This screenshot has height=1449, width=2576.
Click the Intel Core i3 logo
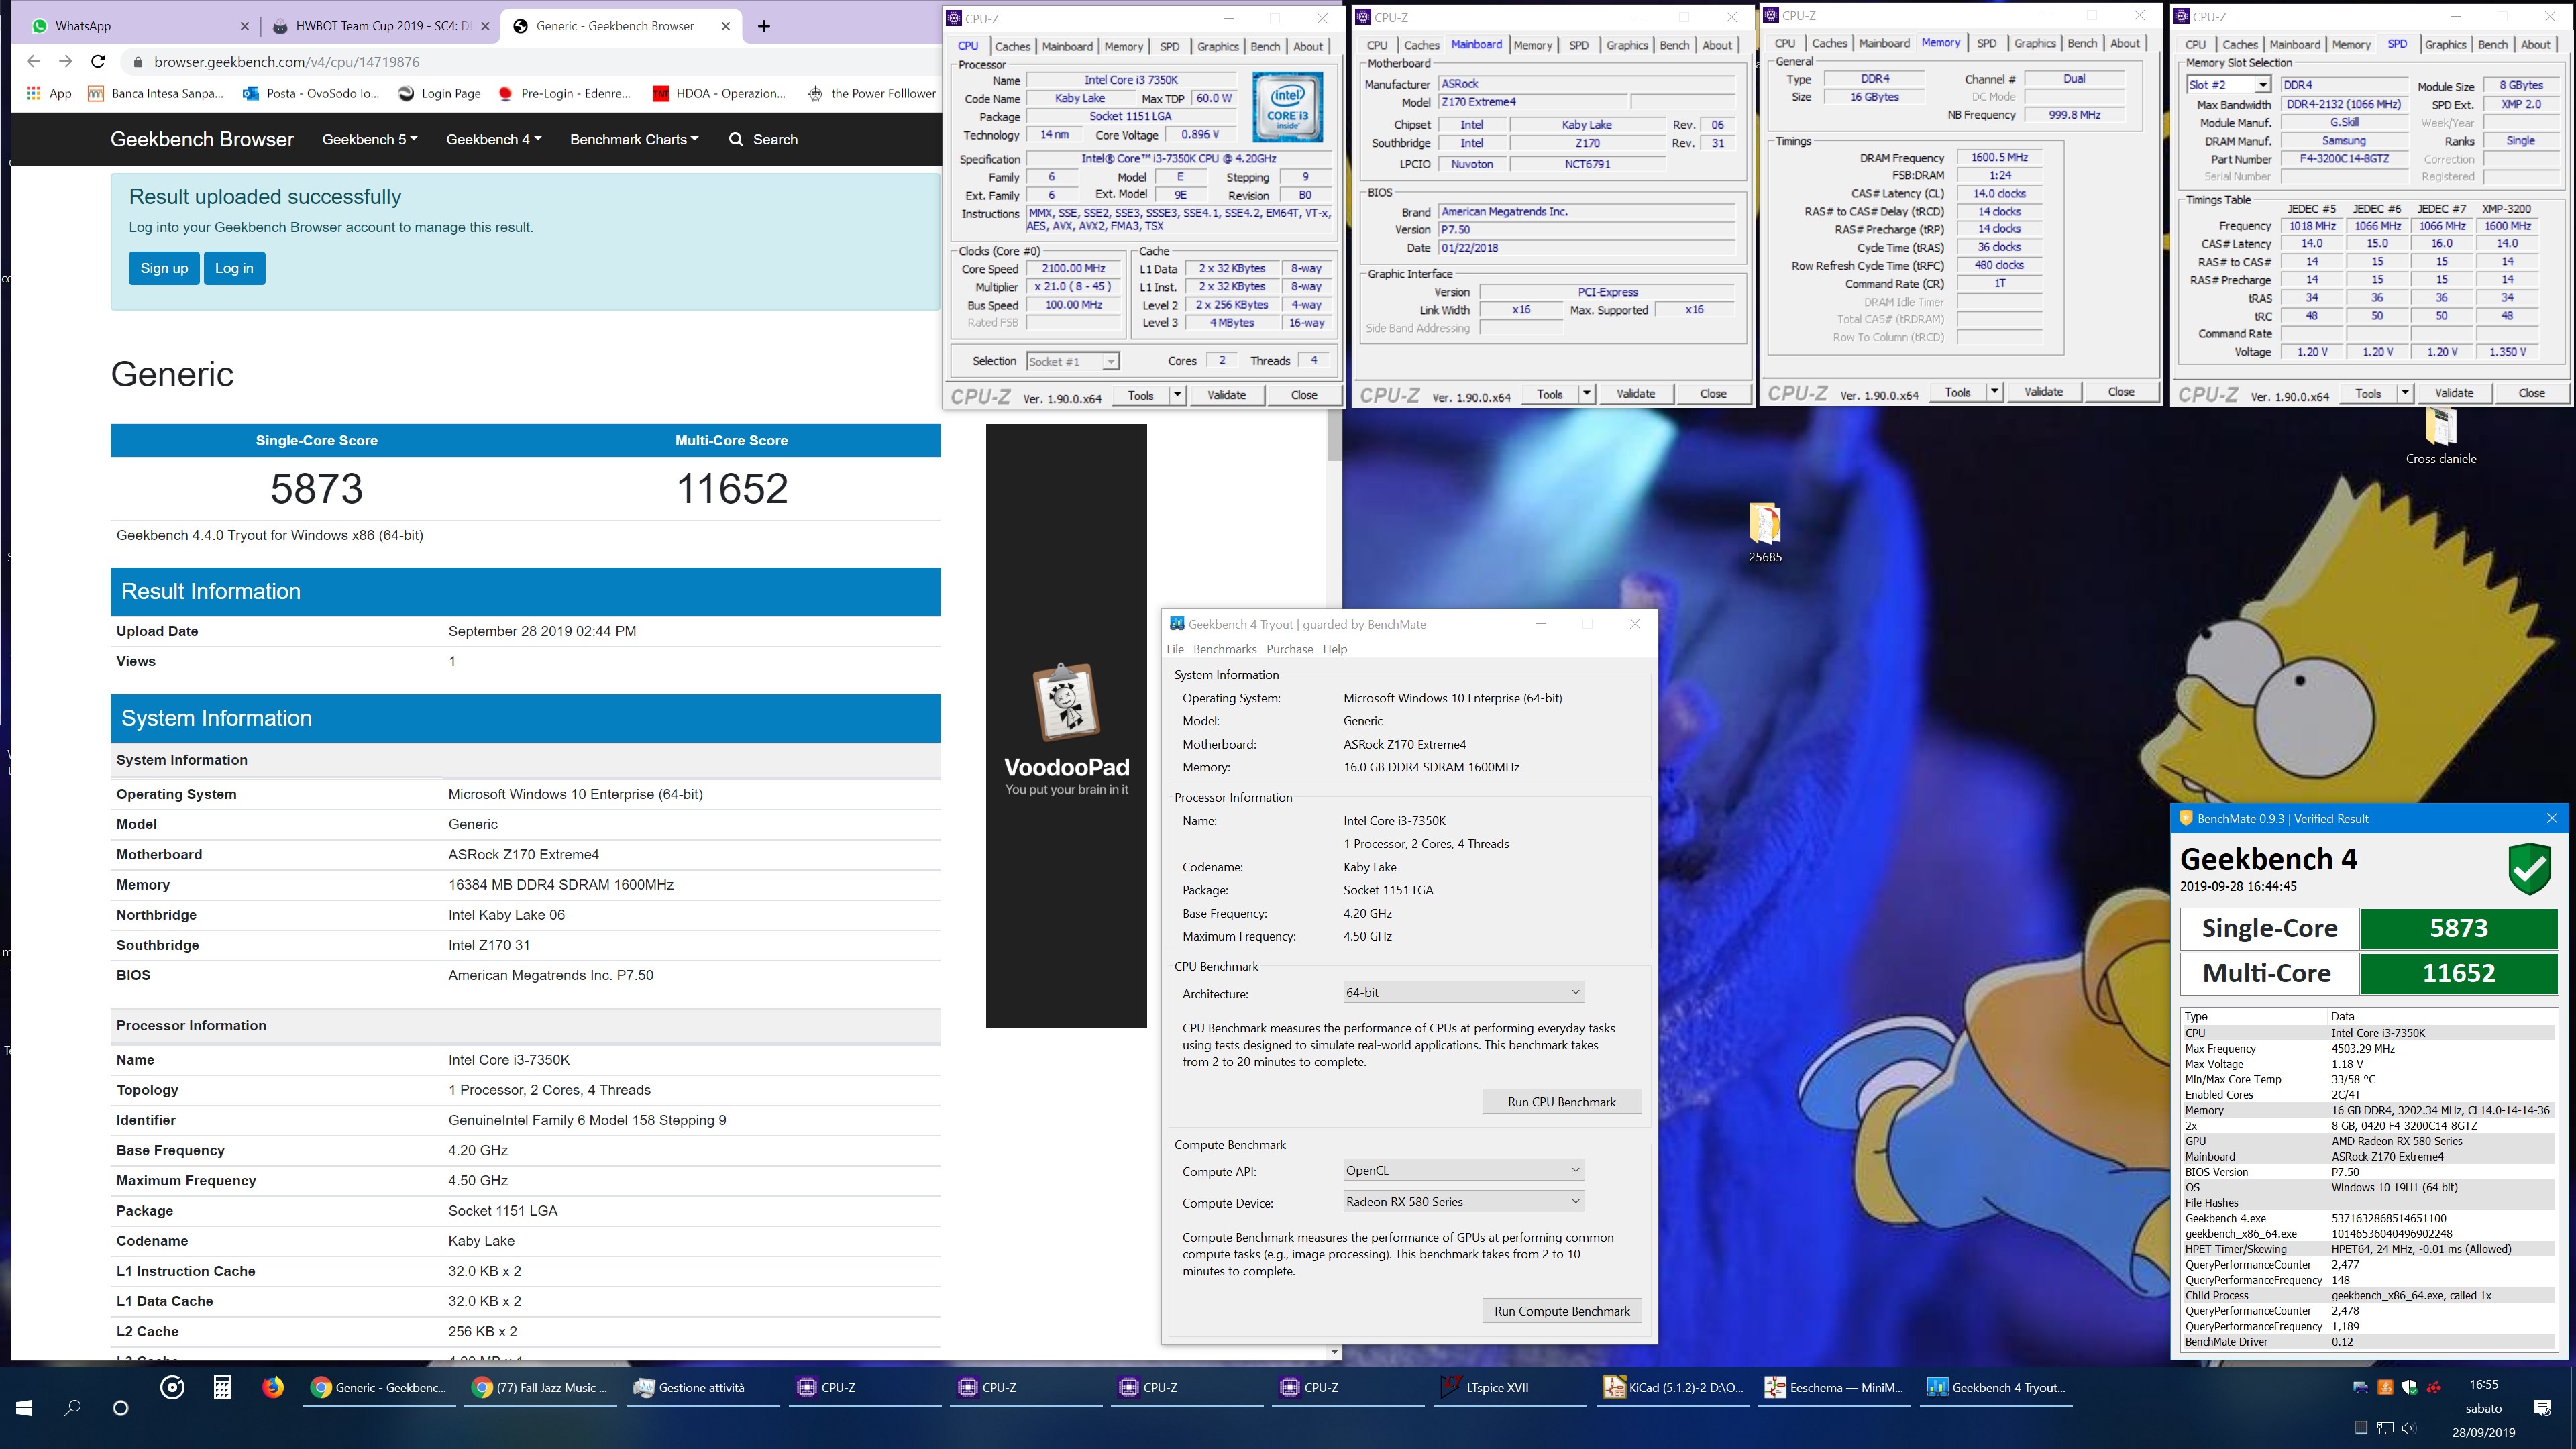[x=1288, y=107]
